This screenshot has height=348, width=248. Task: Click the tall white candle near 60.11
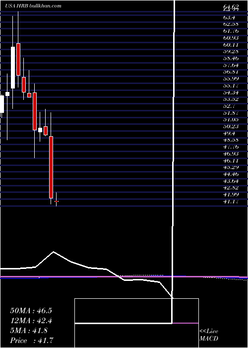pos(13,68)
